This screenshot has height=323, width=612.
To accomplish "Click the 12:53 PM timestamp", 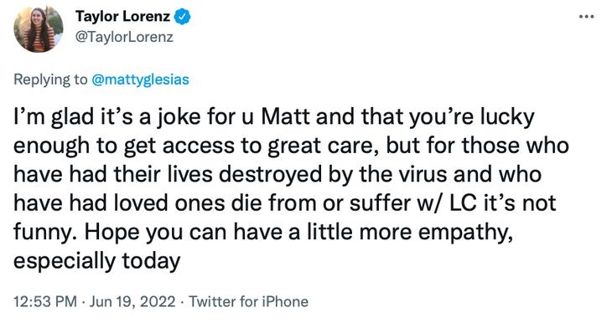I will tap(45, 301).
